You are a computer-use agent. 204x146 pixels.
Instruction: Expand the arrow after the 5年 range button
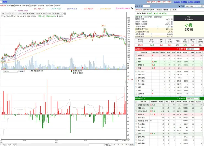click(x=129, y=145)
